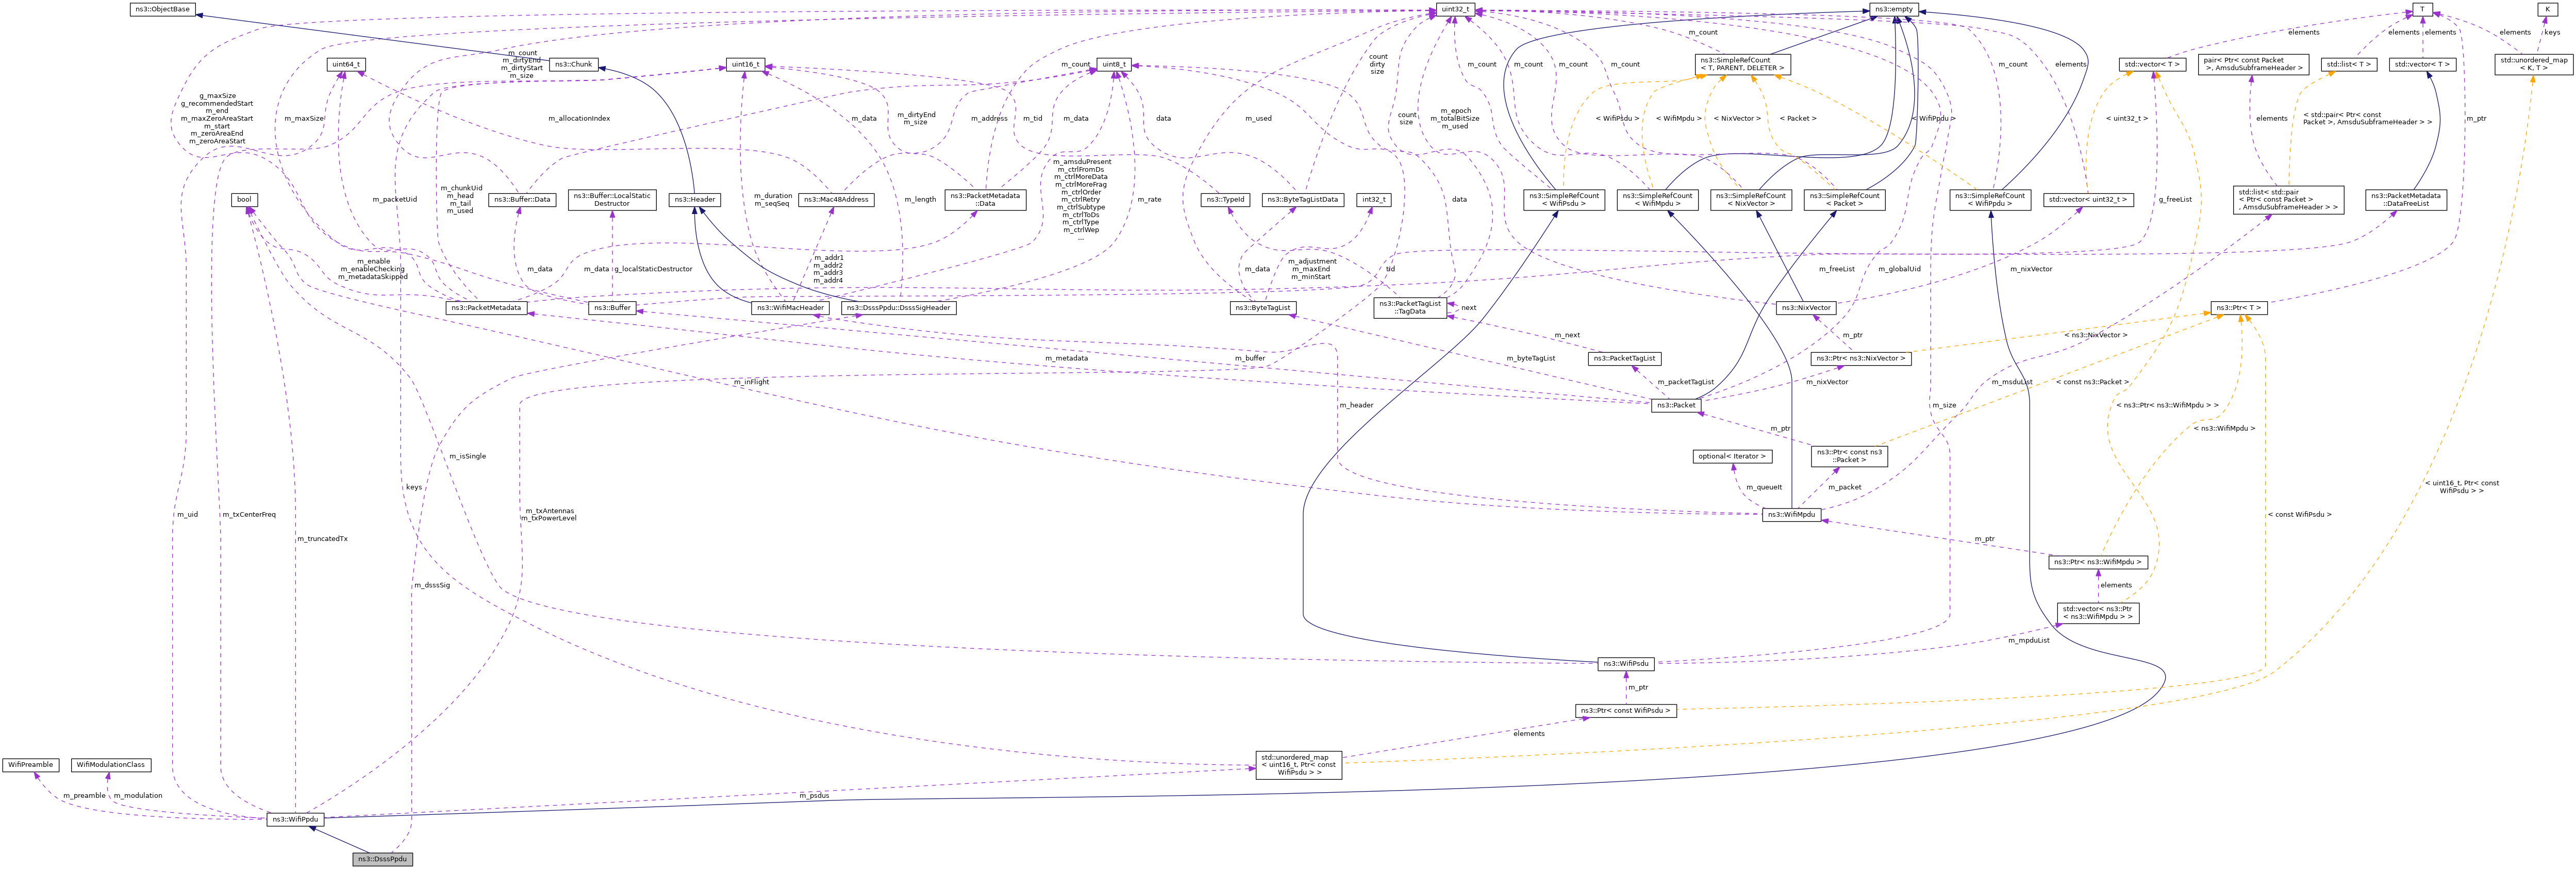Open ns3::DsssPpdu::DsssSigHeader node

pyautogui.click(x=898, y=308)
